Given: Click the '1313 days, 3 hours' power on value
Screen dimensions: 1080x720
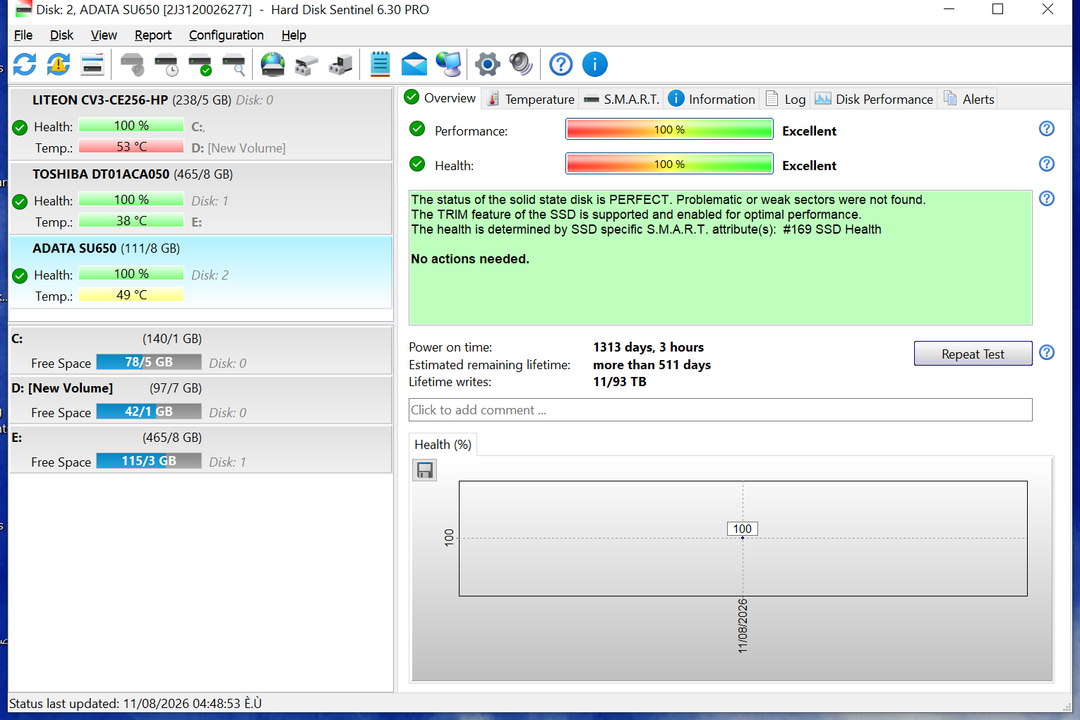Looking at the screenshot, I should 649,347.
